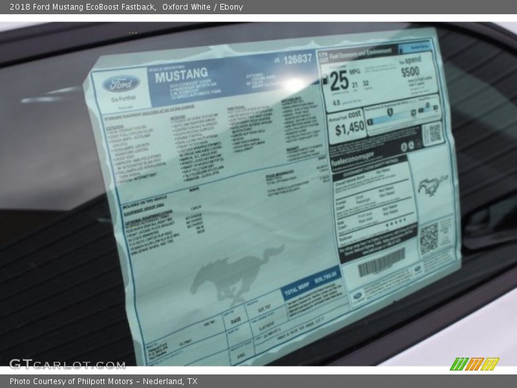This screenshot has width=517, height=388.
Task: Click the stock number '126837'
Action: (x=297, y=59)
